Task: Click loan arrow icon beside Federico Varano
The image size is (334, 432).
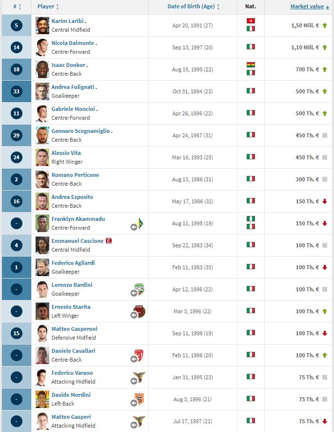Action: pos(134,381)
